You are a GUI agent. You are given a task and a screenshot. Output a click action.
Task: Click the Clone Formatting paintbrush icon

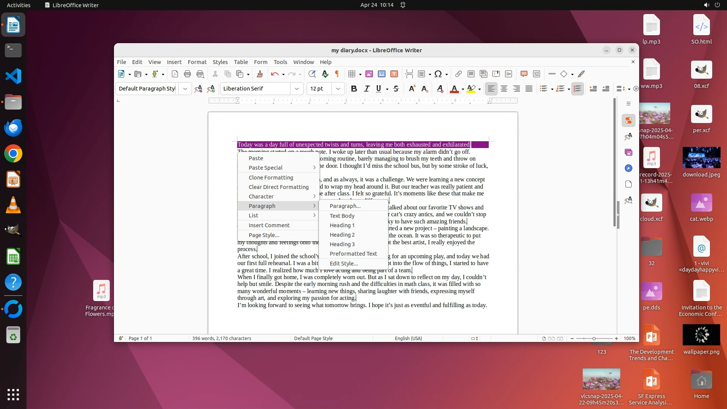tap(259, 74)
